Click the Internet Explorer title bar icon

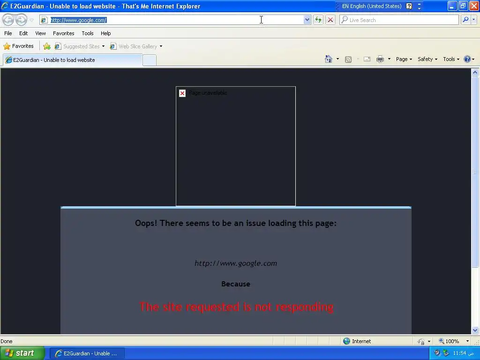click(5, 6)
